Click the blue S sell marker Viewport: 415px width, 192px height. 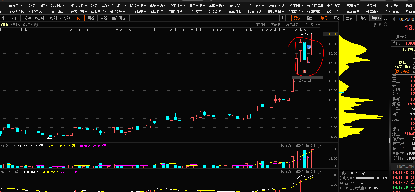click(x=309, y=47)
